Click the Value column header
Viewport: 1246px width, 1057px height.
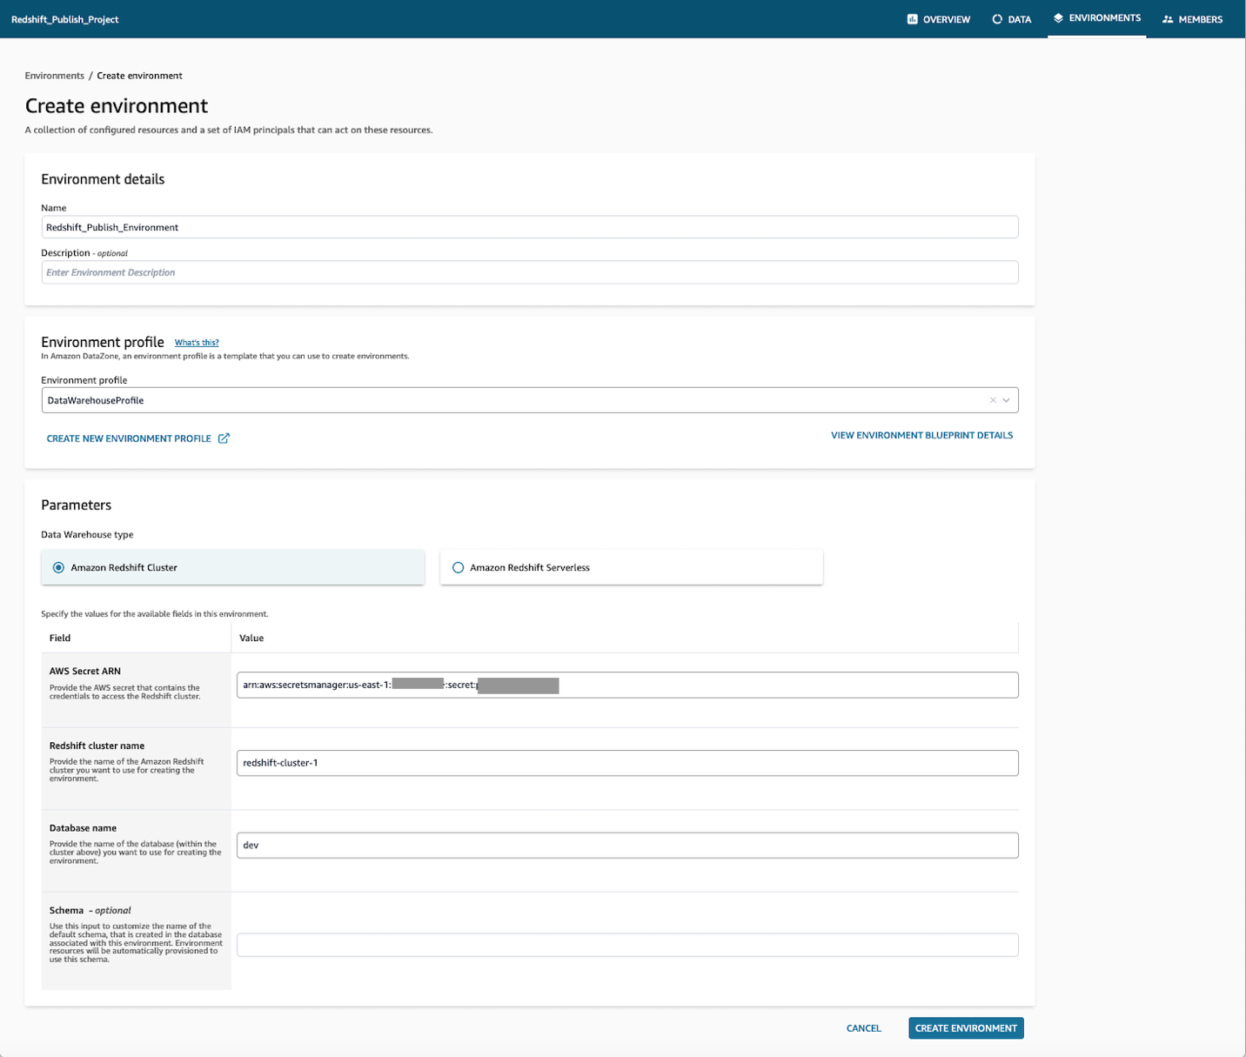click(x=251, y=638)
